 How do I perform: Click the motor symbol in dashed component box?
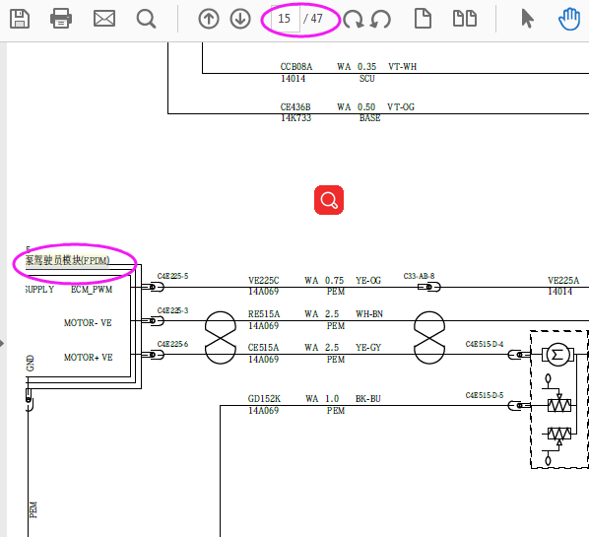coord(557,355)
